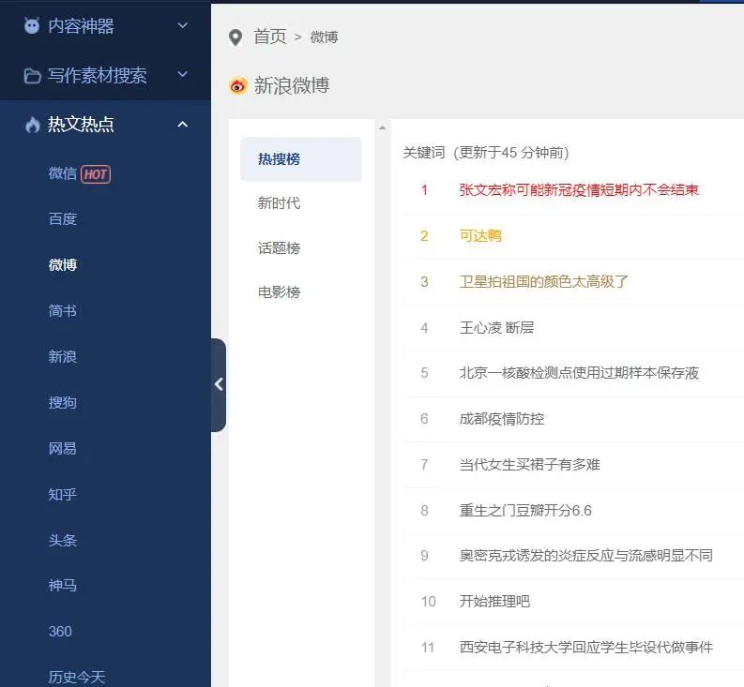Open the 神马 hot list
Screen dimensions: 744x687
(x=63, y=586)
